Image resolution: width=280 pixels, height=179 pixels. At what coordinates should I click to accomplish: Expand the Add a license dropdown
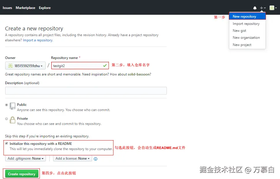[x=72, y=158]
